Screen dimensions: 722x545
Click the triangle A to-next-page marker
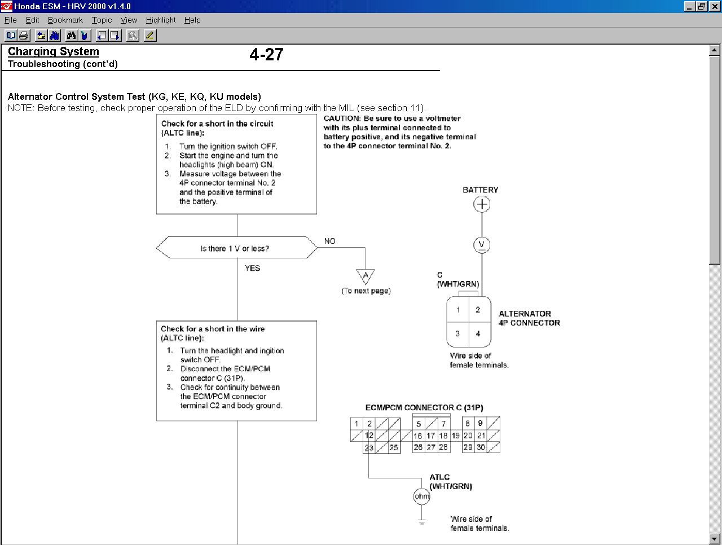(x=366, y=276)
